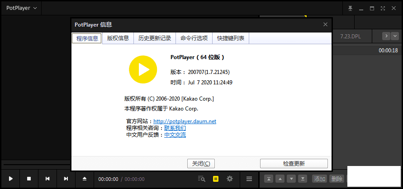Click the 00:00:00 current time display
Screen dimensions: 403x189
[x=108, y=179]
